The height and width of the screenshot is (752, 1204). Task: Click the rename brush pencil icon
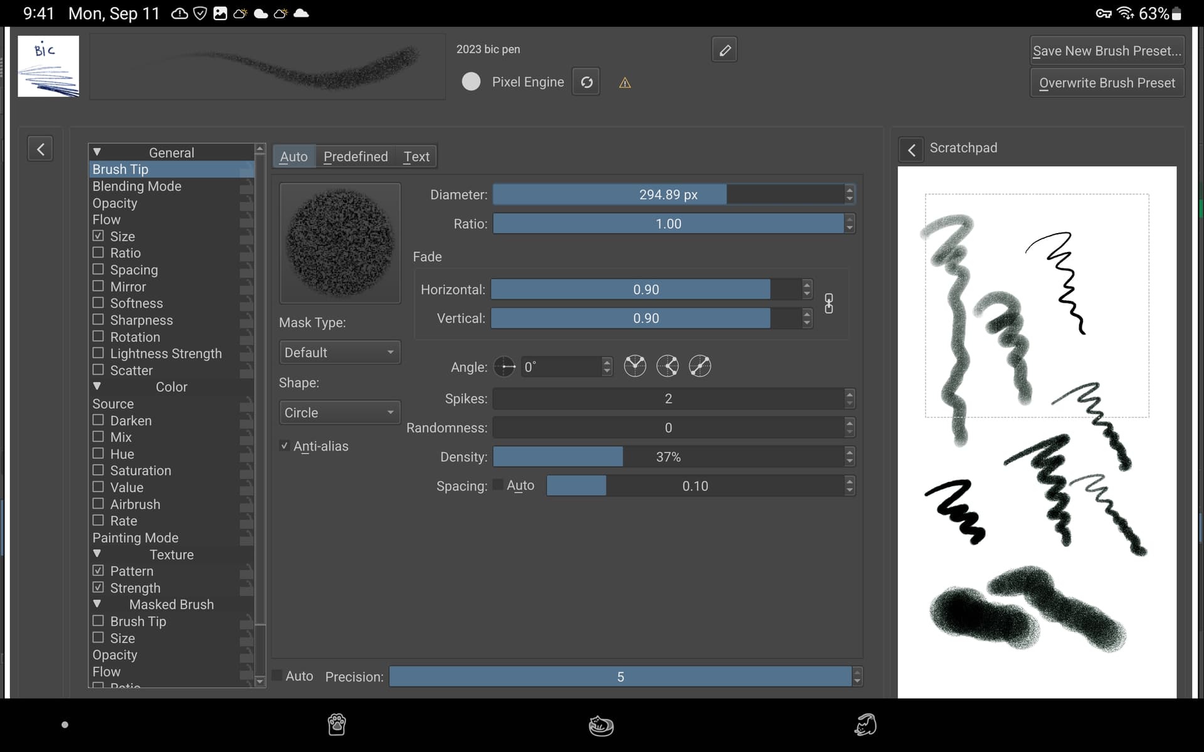pos(724,50)
